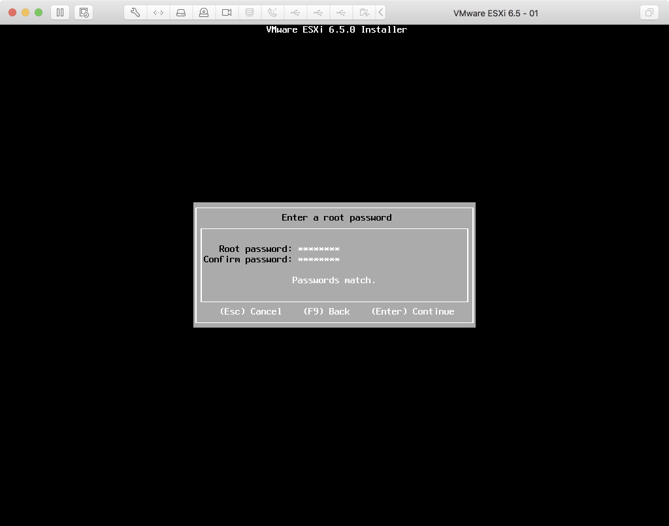
Task: Click the first USB device icon
Action: click(x=295, y=12)
